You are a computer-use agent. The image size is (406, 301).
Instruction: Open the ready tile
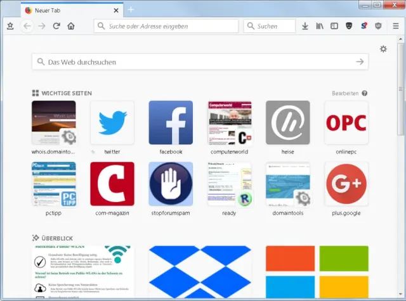pos(229,184)
